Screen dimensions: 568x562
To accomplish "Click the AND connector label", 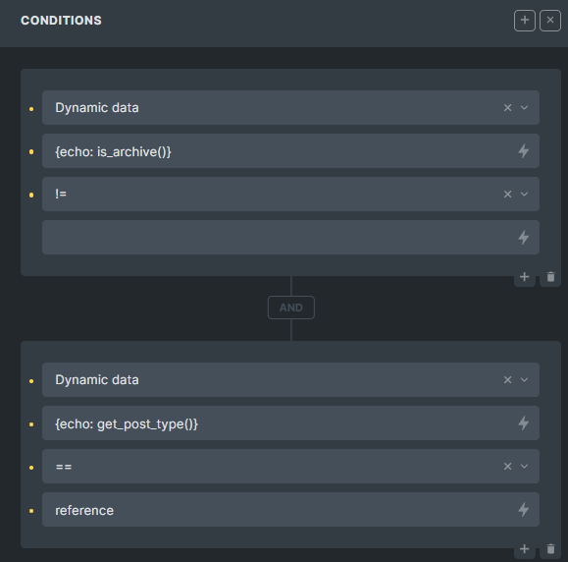I will point(291,308).
